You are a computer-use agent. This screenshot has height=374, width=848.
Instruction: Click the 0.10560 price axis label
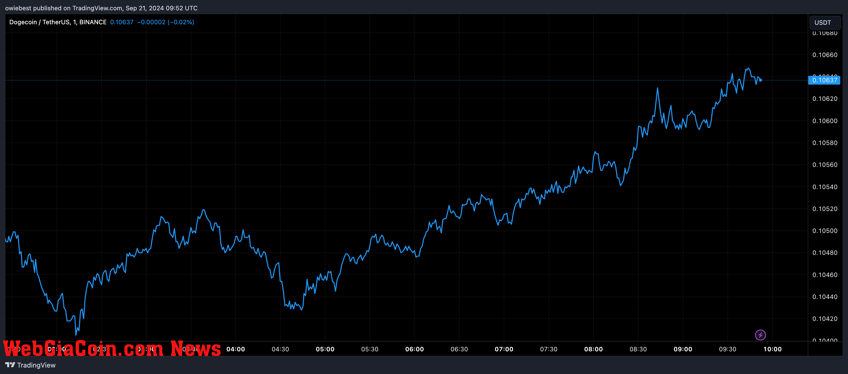click(x=825, y=165)
